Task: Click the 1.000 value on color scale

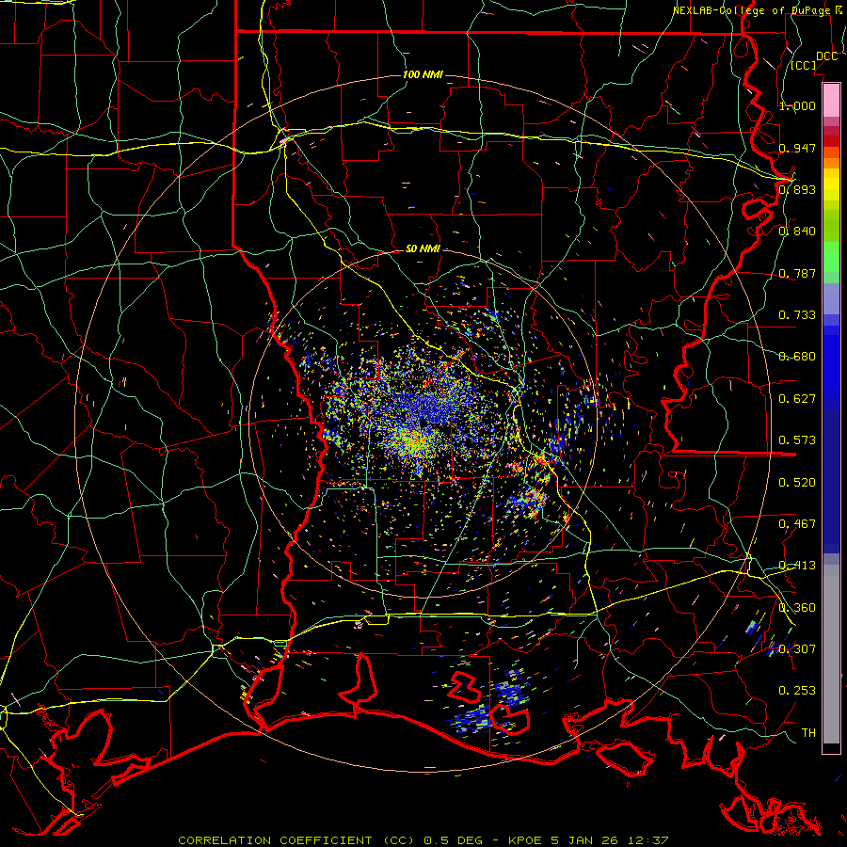Action: coord(797,105)
